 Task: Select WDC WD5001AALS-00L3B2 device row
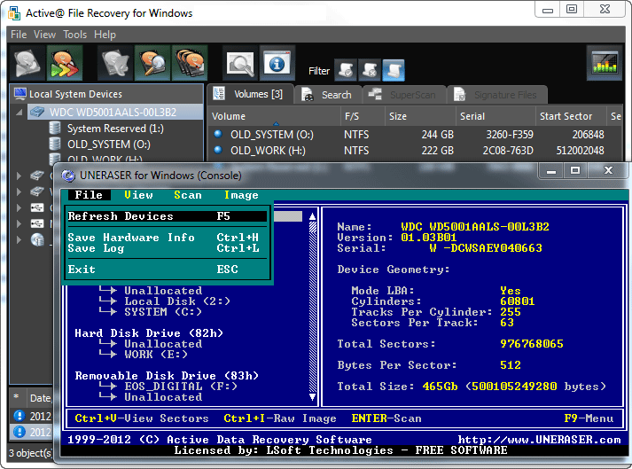click(x=115, y=112)
